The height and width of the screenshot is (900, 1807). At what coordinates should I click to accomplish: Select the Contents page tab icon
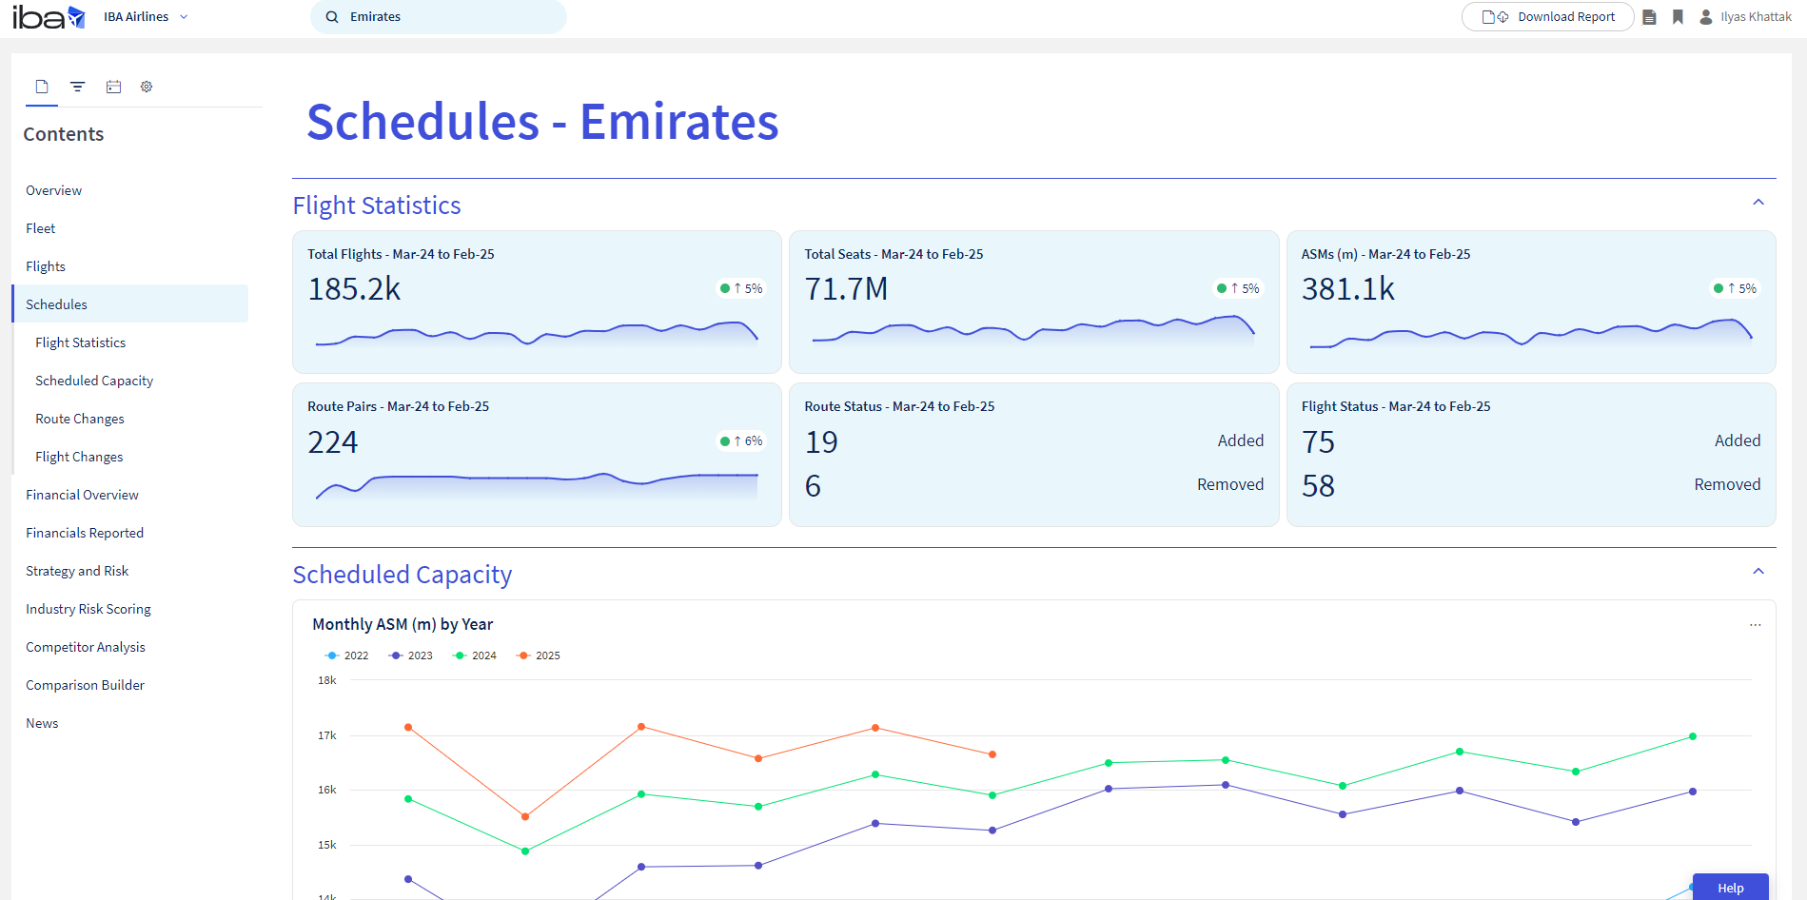coord(42,87)
